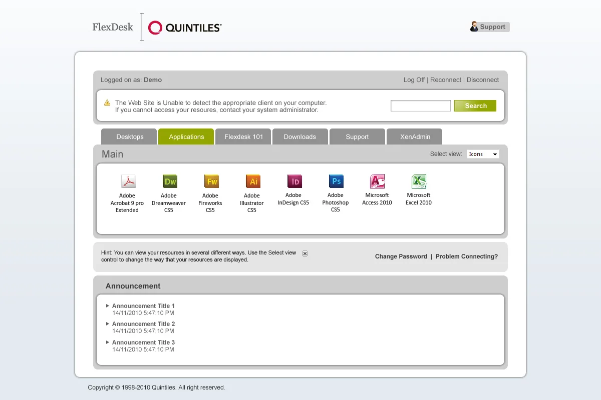This screenshot has width=601, height=400.
Task: Open Adobe InDesign CS5
Action: pos(293,189)
